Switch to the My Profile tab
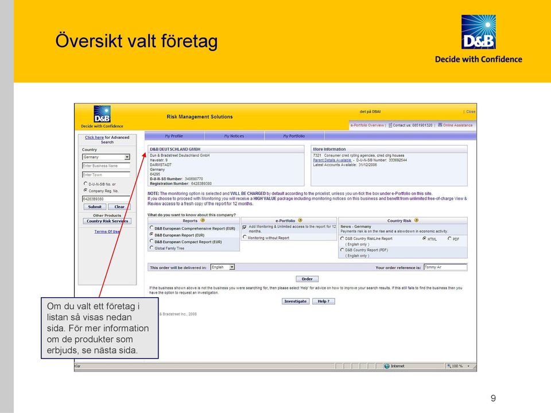The image size is (551, 413). [174, 136]
